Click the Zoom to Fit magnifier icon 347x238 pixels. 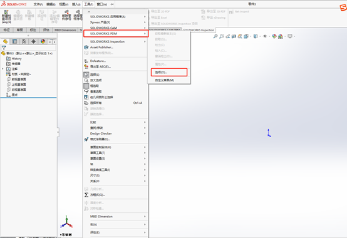[215, 36]
